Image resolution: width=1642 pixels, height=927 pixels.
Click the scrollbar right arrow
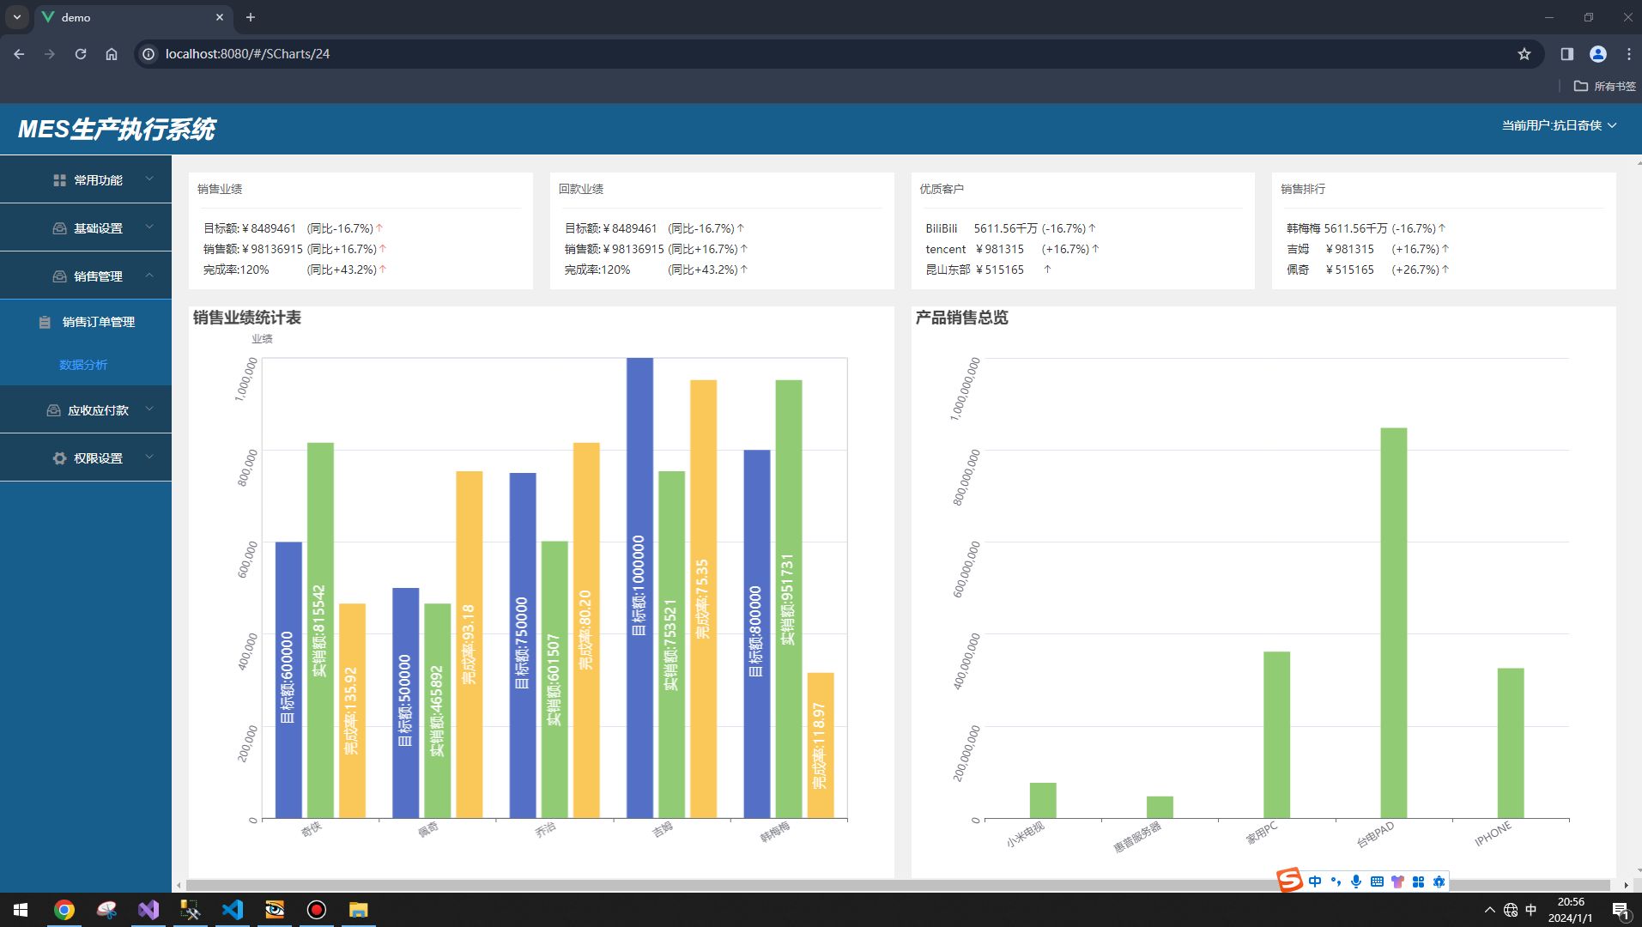[x=1626, y=885]
